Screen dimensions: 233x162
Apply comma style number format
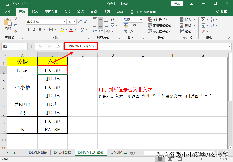pos(140,25)
